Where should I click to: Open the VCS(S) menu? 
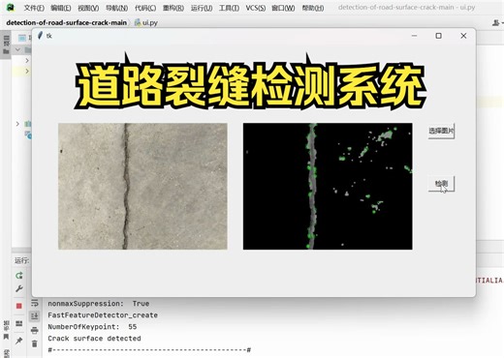256,8
